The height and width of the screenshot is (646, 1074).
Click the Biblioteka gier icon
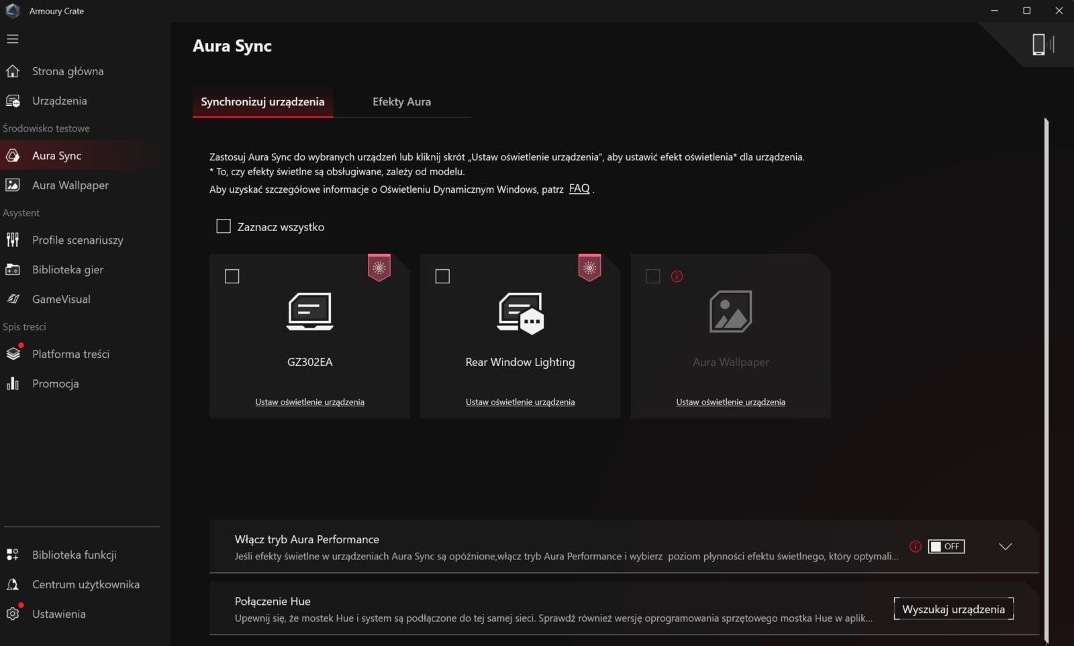tap(13, 269)
